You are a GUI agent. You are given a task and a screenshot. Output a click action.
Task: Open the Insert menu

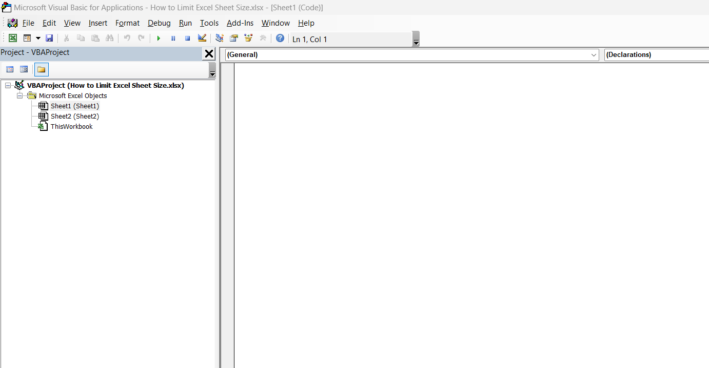click(x=98, y=23)
